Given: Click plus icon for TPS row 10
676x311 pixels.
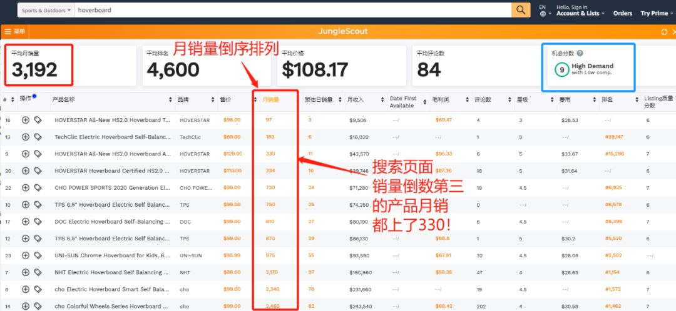Looking at the screenshot, I should [26, 205].
